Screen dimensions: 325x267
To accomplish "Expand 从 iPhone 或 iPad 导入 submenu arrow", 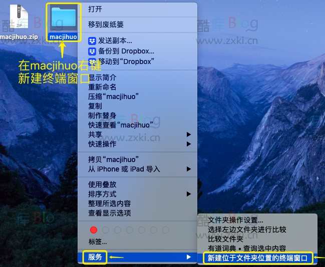I will pyautogui.click(x=189, y=169).
